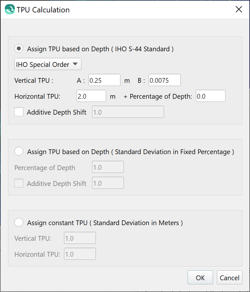Click the Additive Depth Shift field in fixed percentage section
Image resolution: width=250 pixels, height=292 pixels.
coord(108,183)
